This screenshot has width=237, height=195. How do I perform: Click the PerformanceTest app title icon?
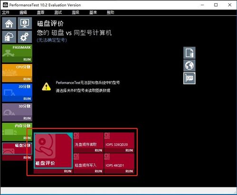[x=5, y=5]
